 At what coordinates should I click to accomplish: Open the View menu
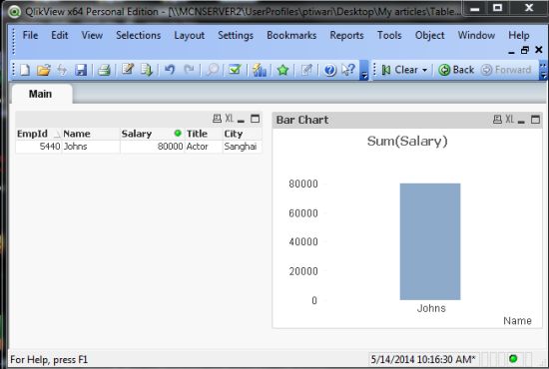(x=92, y=35)
